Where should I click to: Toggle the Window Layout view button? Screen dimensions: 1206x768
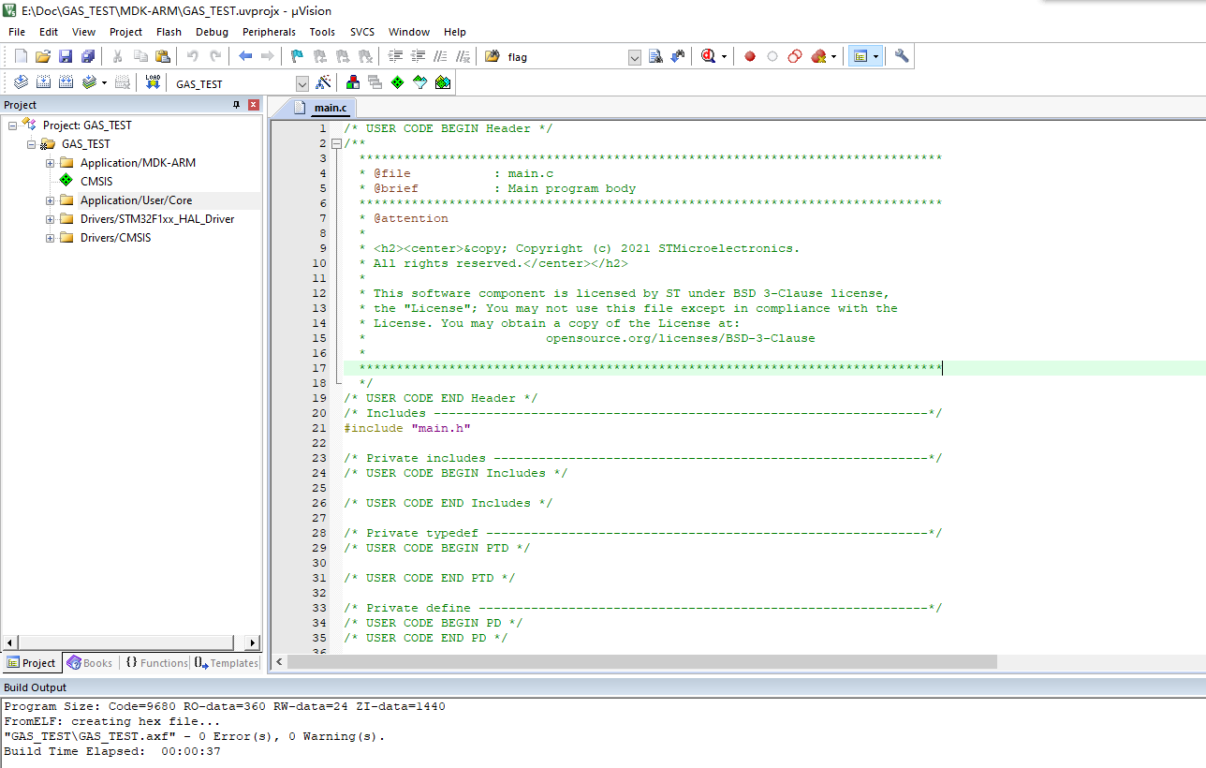pyautogui.click(x=860, y=56)
